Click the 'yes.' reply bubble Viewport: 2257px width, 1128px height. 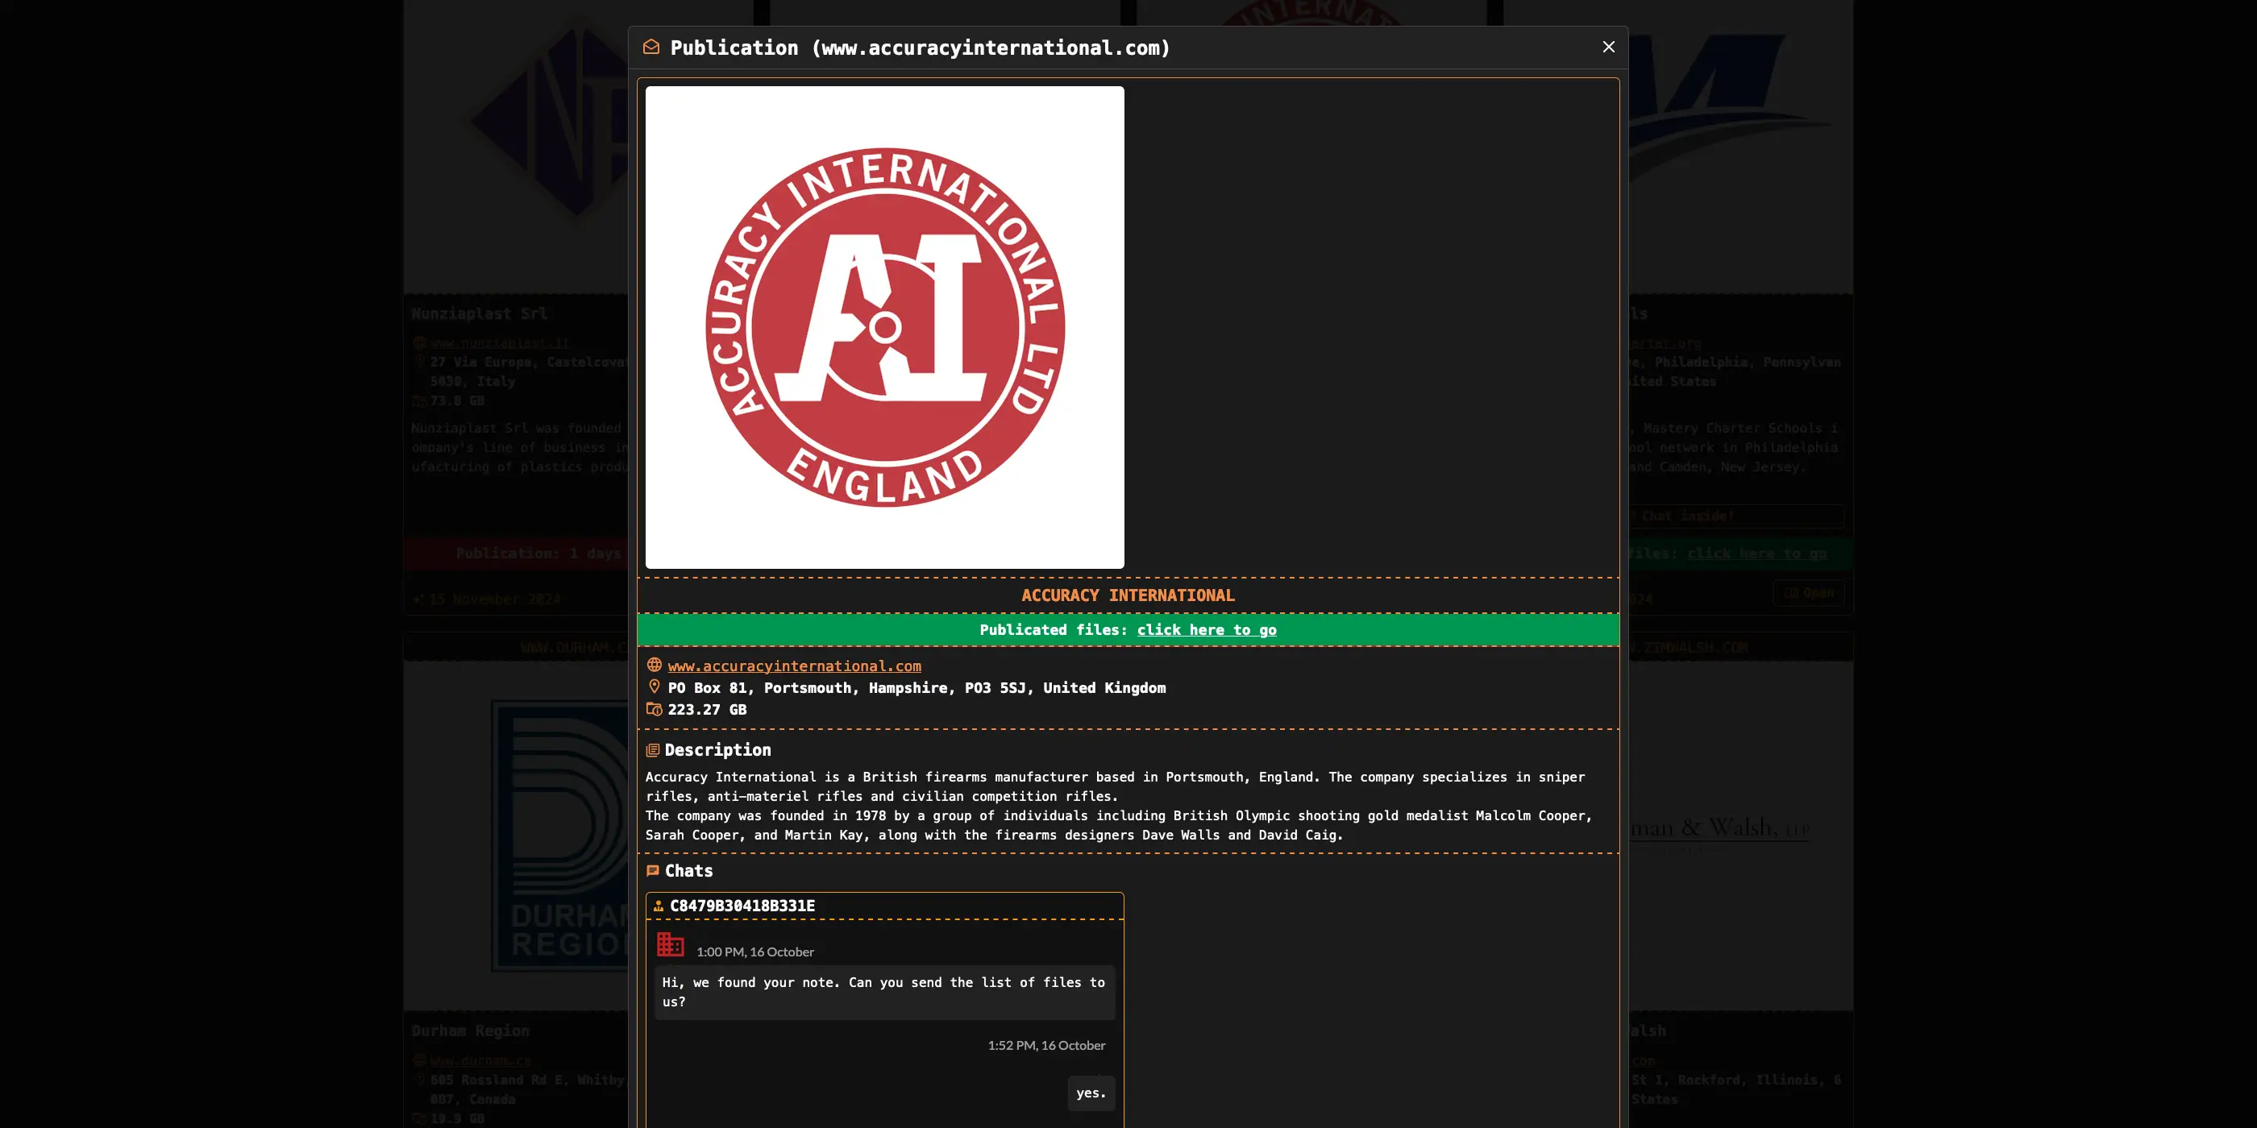pos(1090,1092)
